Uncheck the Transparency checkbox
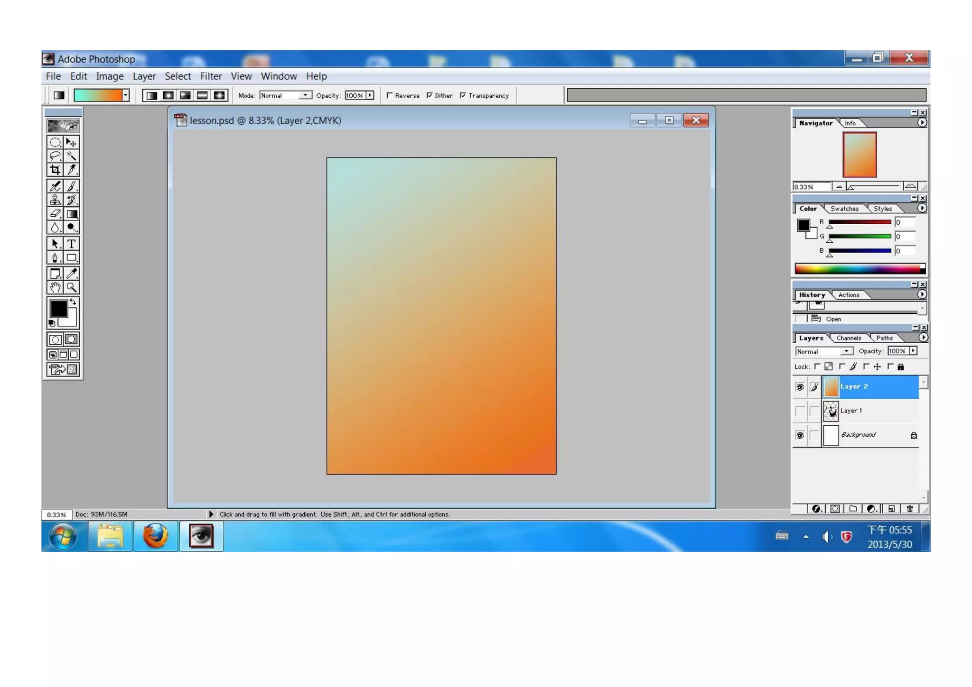The width and height of the screenshot is (972, 687). [x=463, y=95]
